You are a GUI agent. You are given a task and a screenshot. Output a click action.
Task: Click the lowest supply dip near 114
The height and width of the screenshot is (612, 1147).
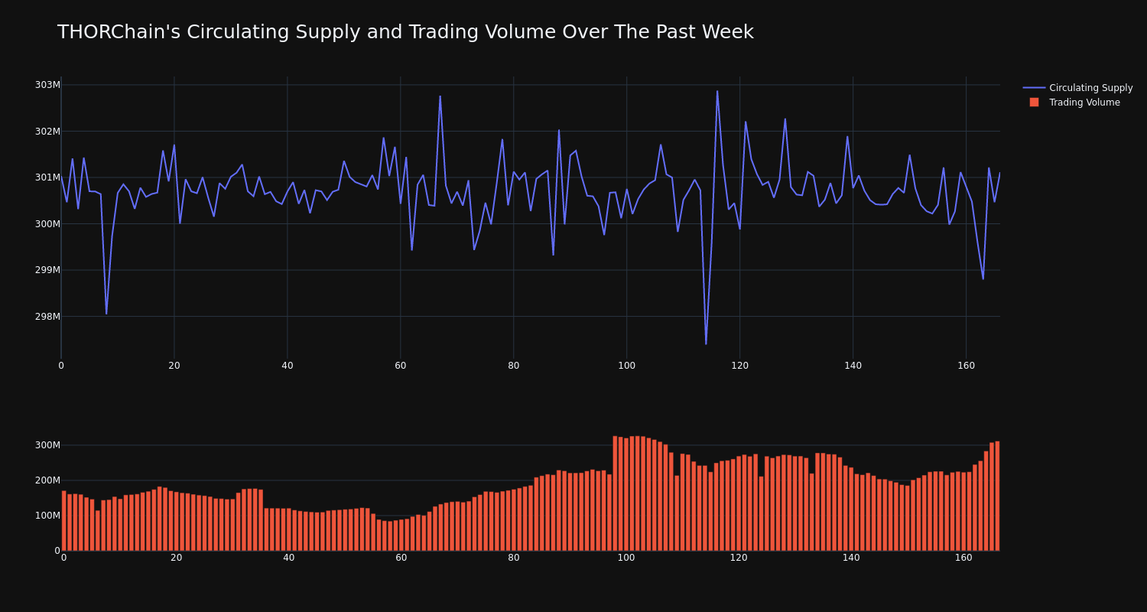706,343
